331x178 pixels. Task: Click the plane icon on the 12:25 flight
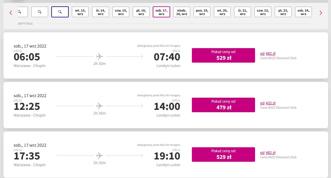point(100,106)
